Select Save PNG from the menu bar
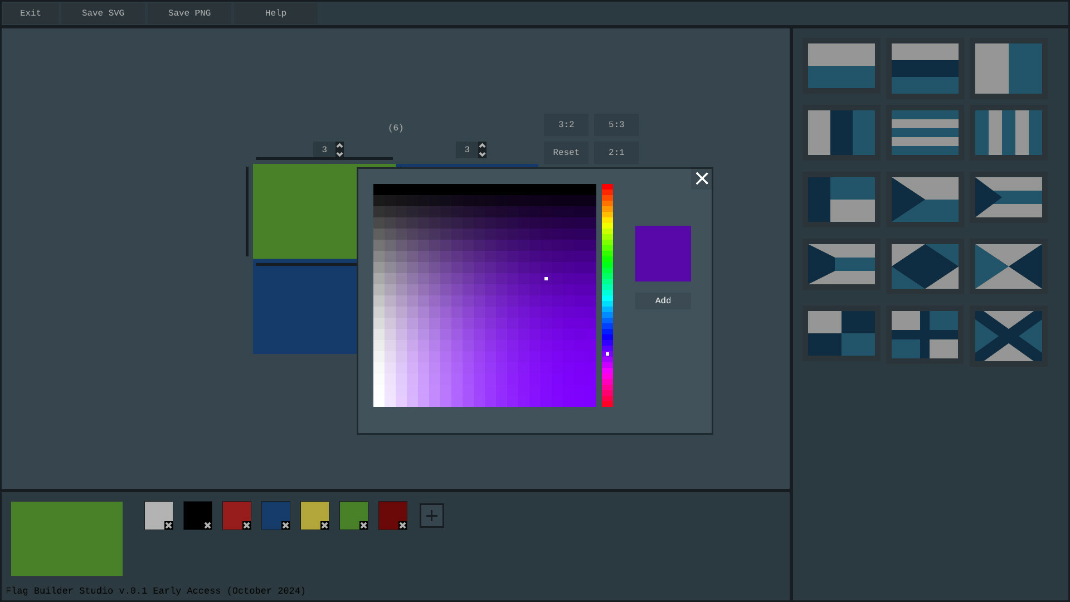Viewport: 1070px width, 602px height. (188, 13)
